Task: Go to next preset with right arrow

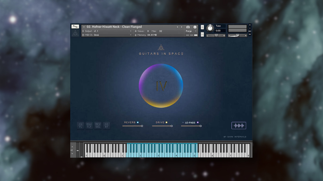Action: [x=182, y=27]
